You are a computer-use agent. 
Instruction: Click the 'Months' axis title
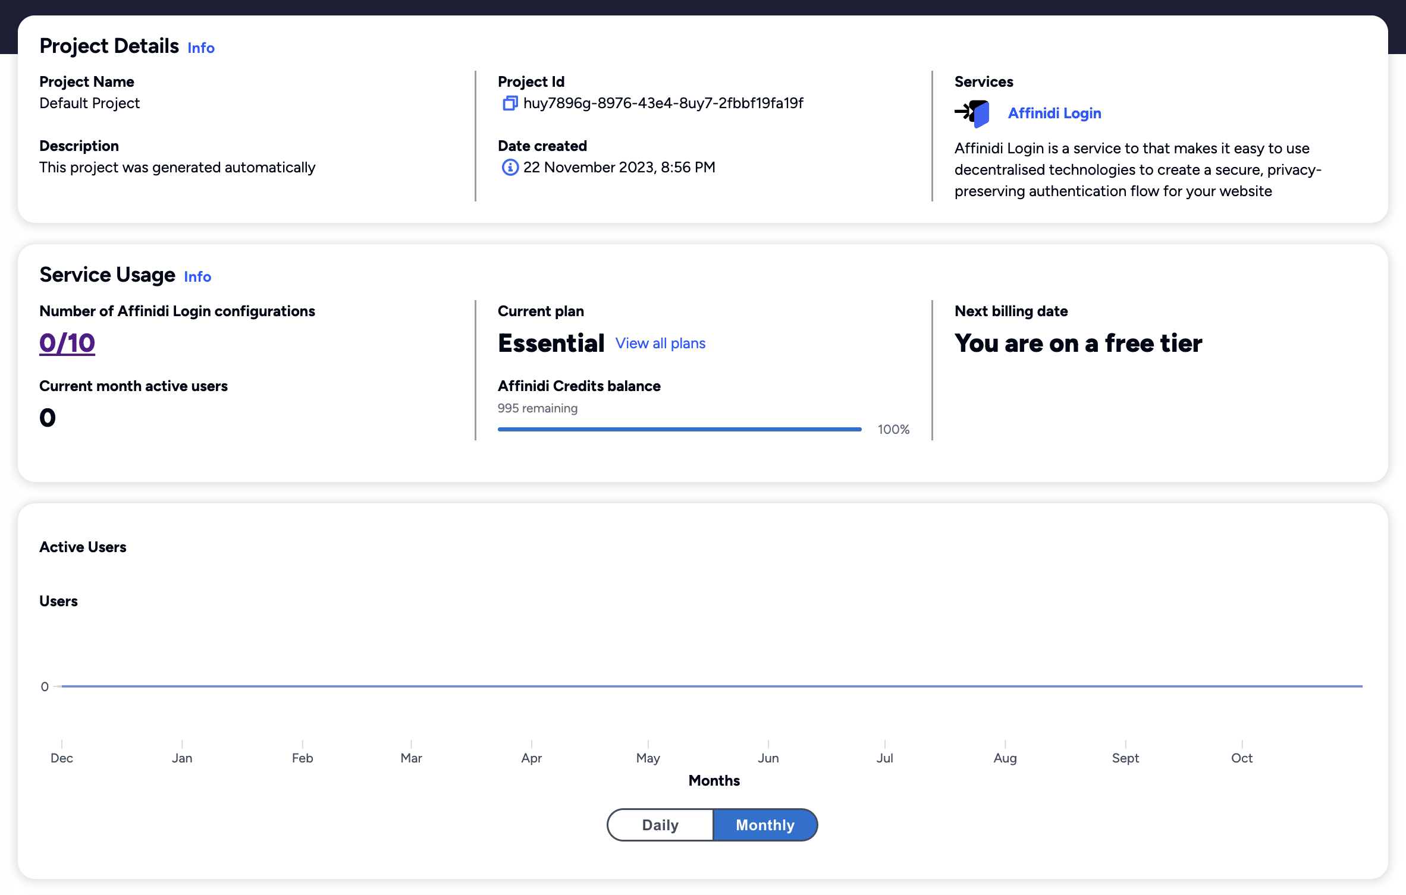[714, 780]
